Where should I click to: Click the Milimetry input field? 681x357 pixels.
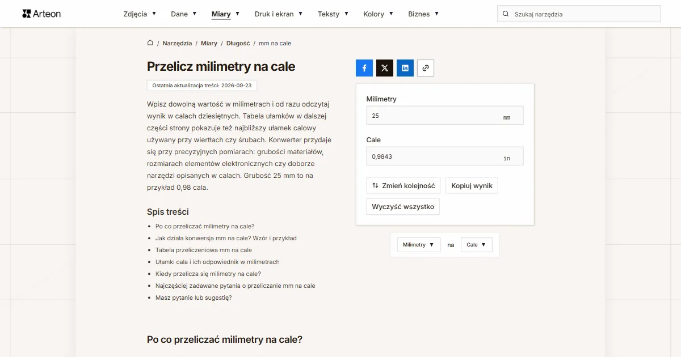(x=445, y=116)
